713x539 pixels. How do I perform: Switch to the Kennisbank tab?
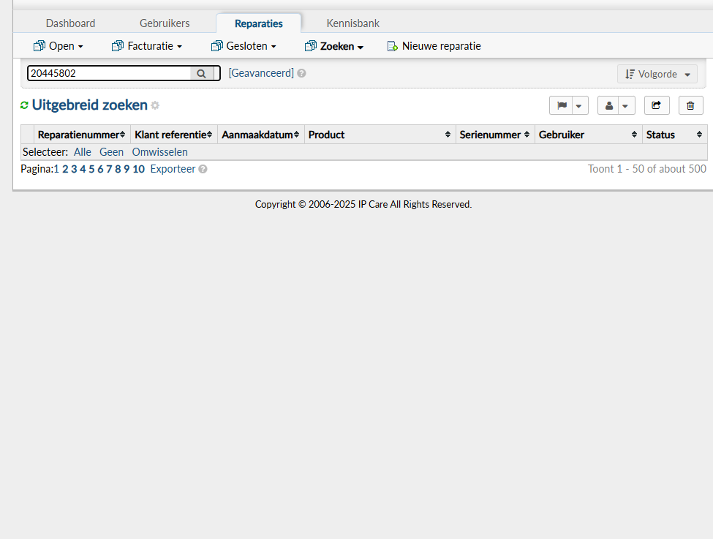click(x=352, y=23)
